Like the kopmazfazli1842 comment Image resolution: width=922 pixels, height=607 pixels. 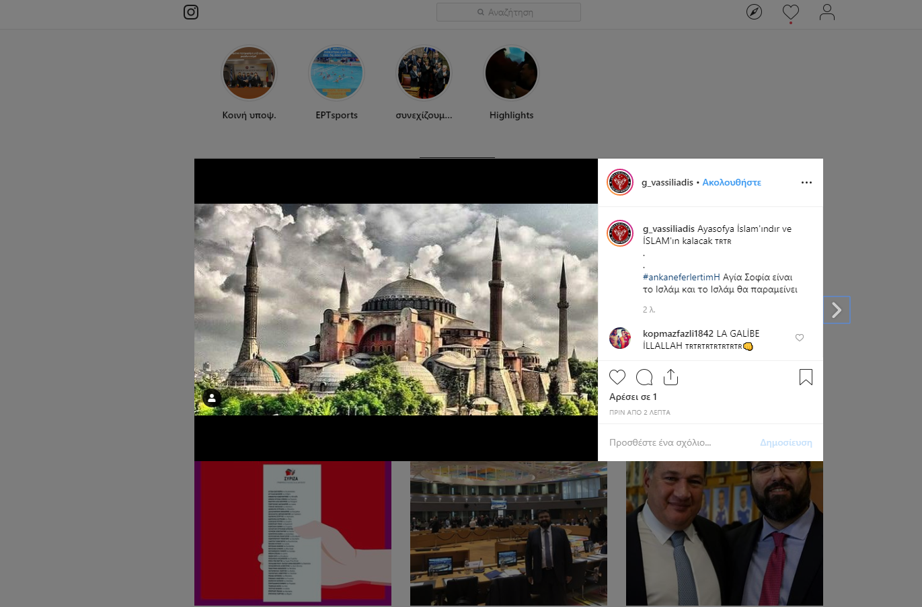click(800, 337)
